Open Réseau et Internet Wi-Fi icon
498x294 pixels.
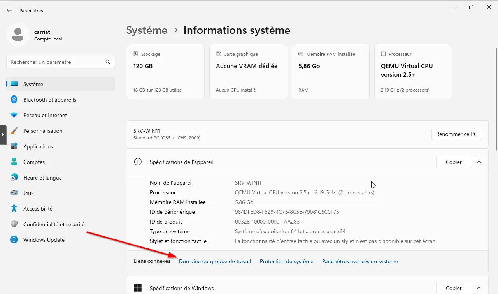14,115
